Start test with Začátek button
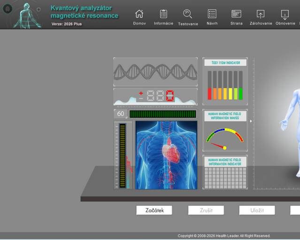The height and width of the screenshot is (240, 300). (x=154, y=210)
